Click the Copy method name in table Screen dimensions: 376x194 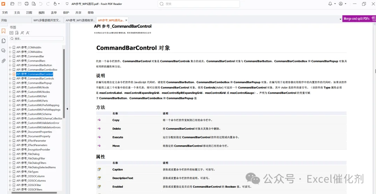[116, 120]
